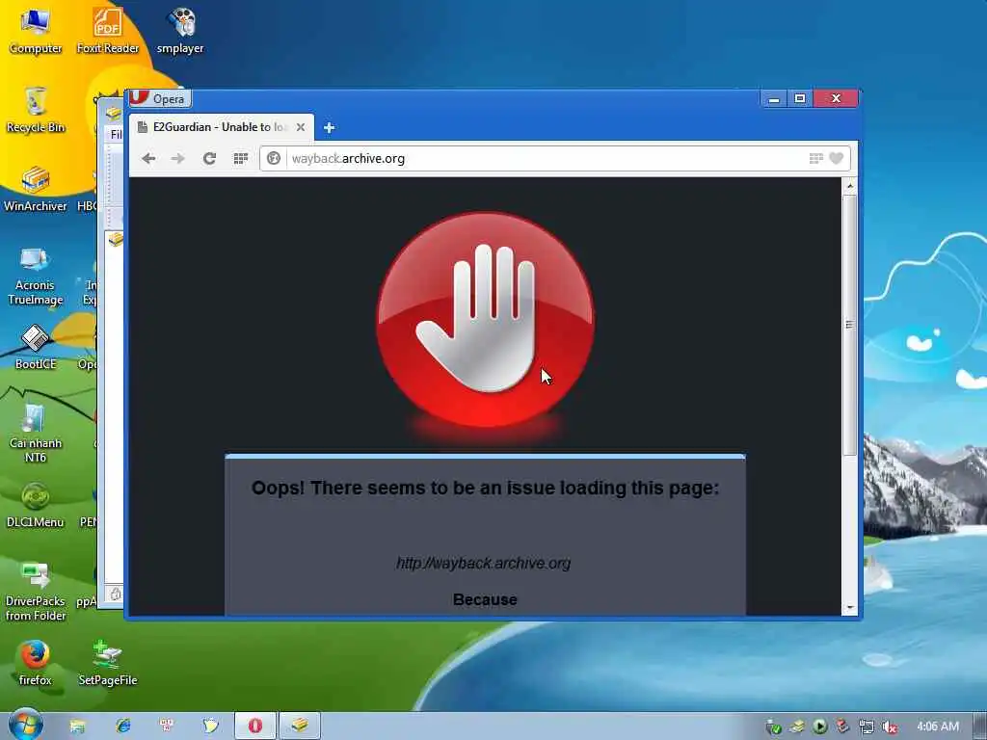
Task: Open Internet Explorer from the taskbar
Action: (x=122, y=727)
